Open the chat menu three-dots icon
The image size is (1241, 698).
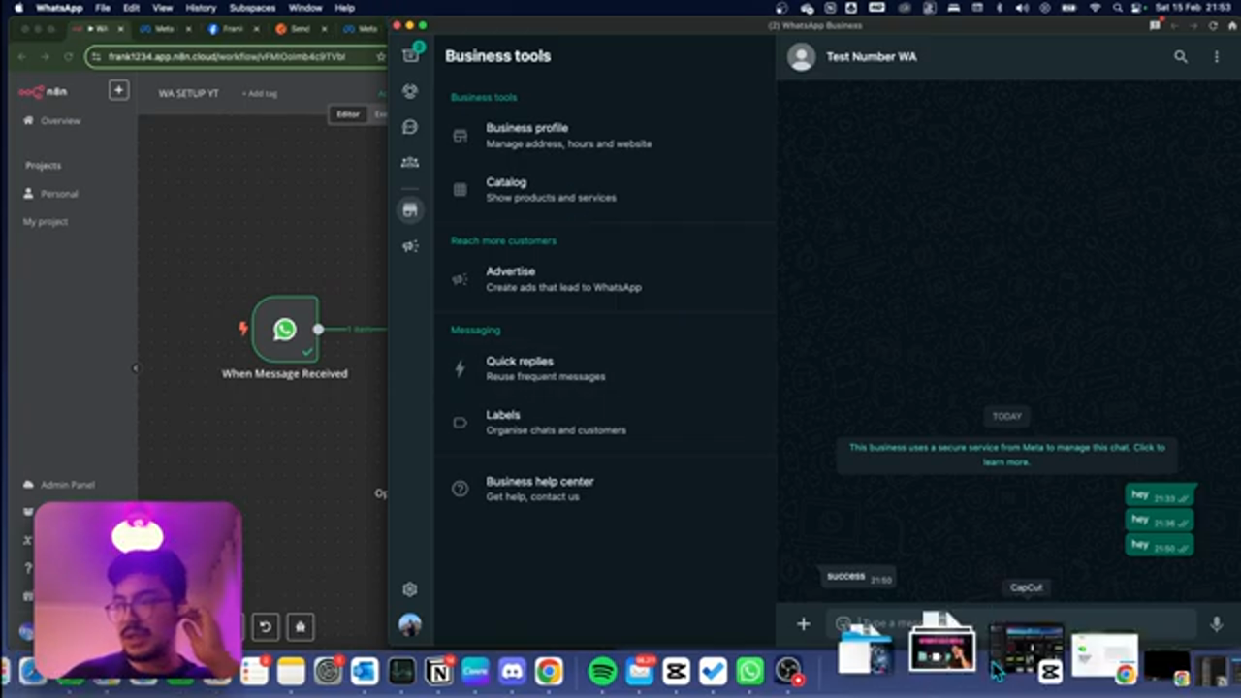(x=1217, y=57)
